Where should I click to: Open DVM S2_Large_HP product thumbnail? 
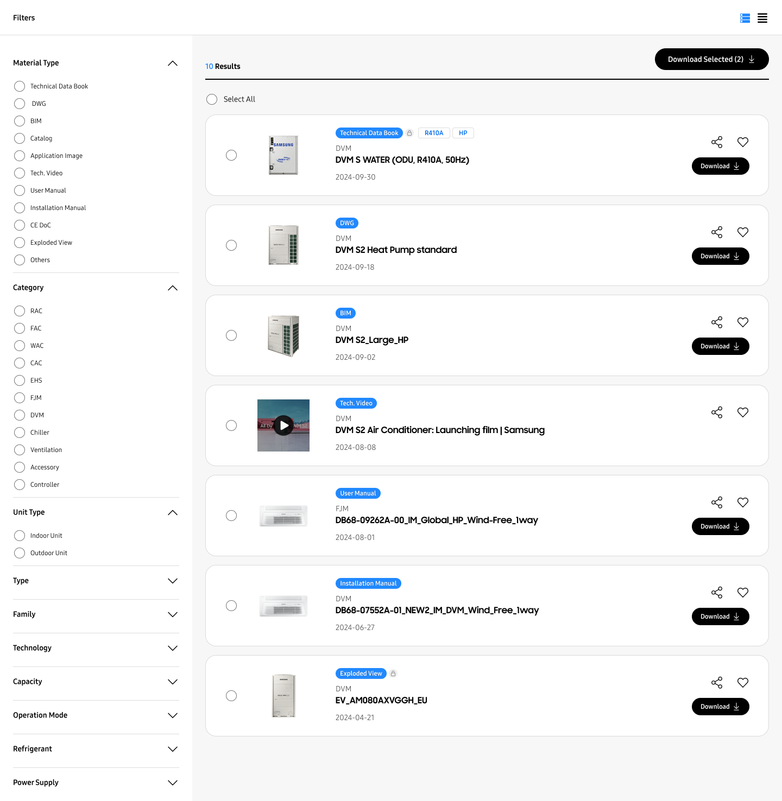(283, 335)
